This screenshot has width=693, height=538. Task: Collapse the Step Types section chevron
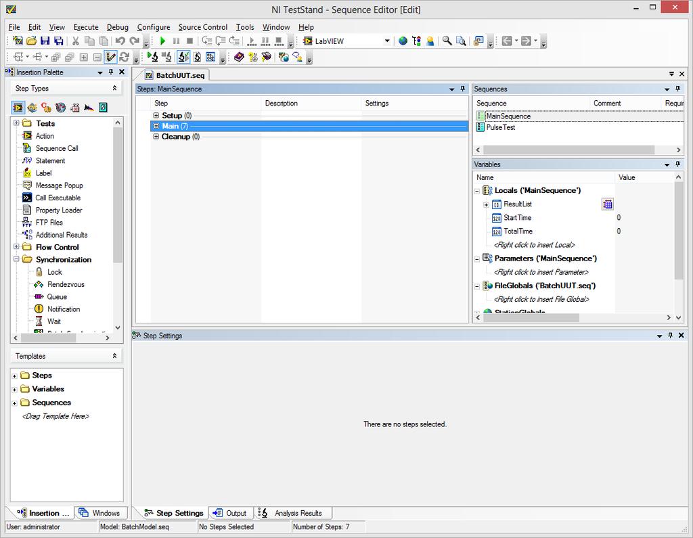(x=115, y=88)
